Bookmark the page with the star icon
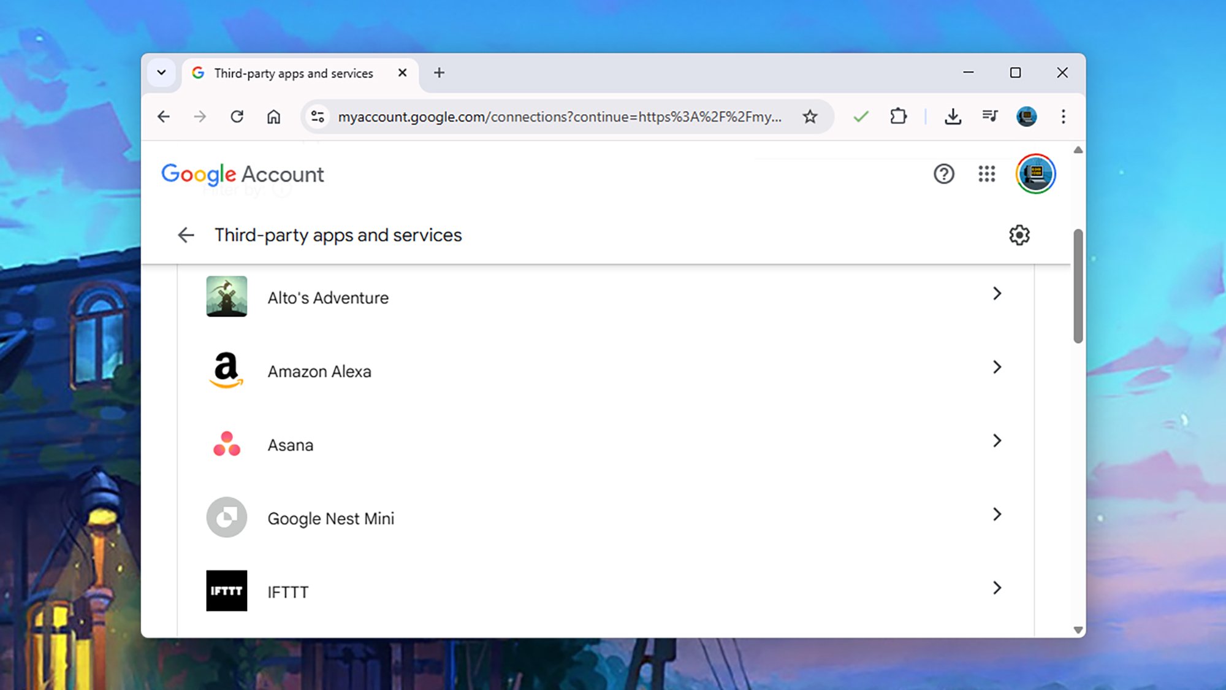Viewport: 1226px width, 690px height. pos(810,116)
